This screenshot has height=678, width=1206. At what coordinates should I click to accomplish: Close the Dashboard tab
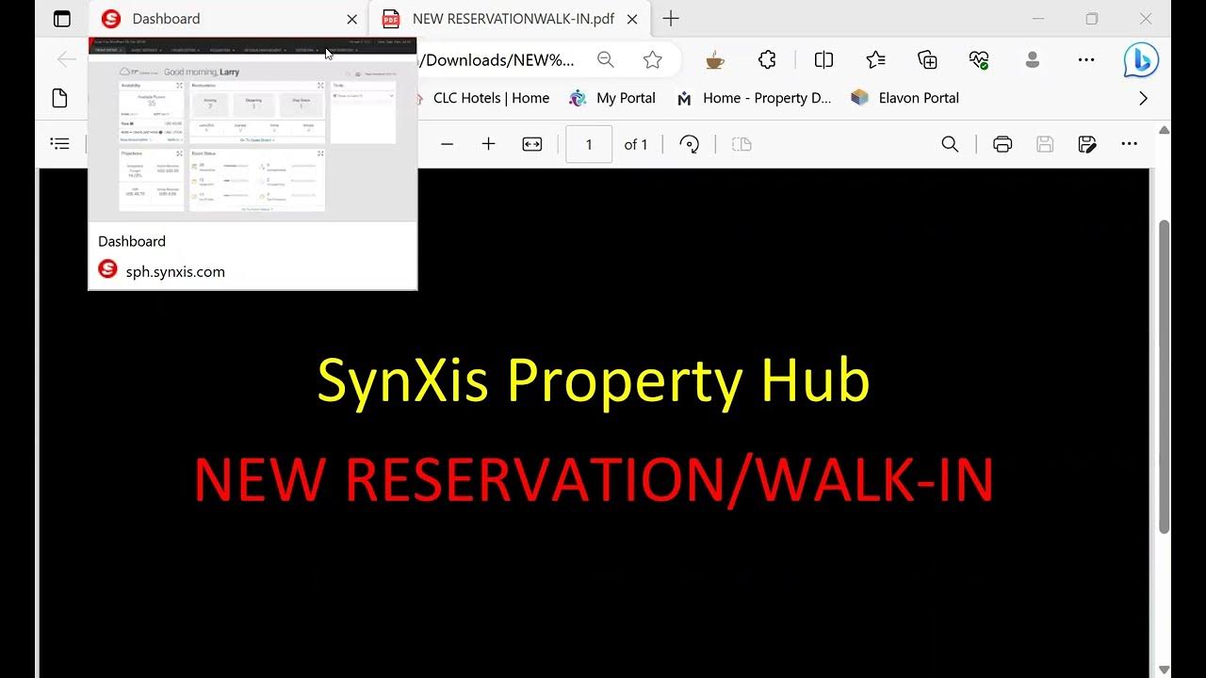point(351,19)
